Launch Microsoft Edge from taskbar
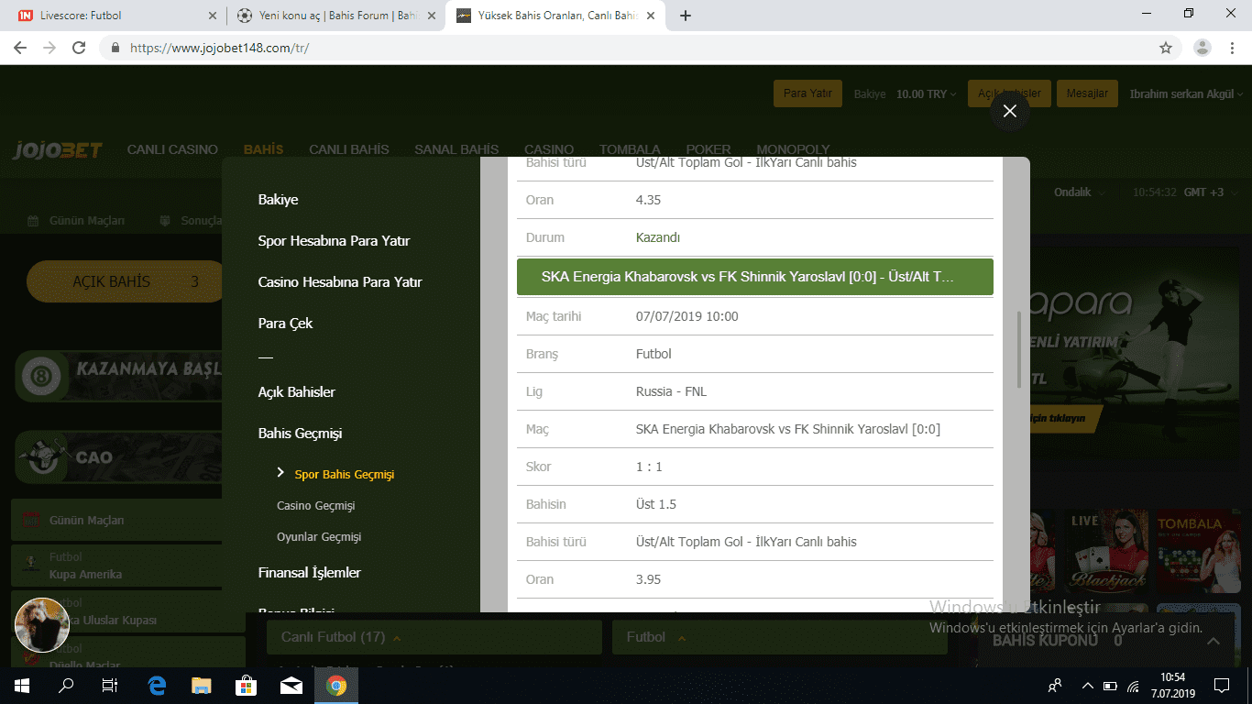The height and width of the screenshot is (704, 1252). pyautogui.click(x=157, y=685)
